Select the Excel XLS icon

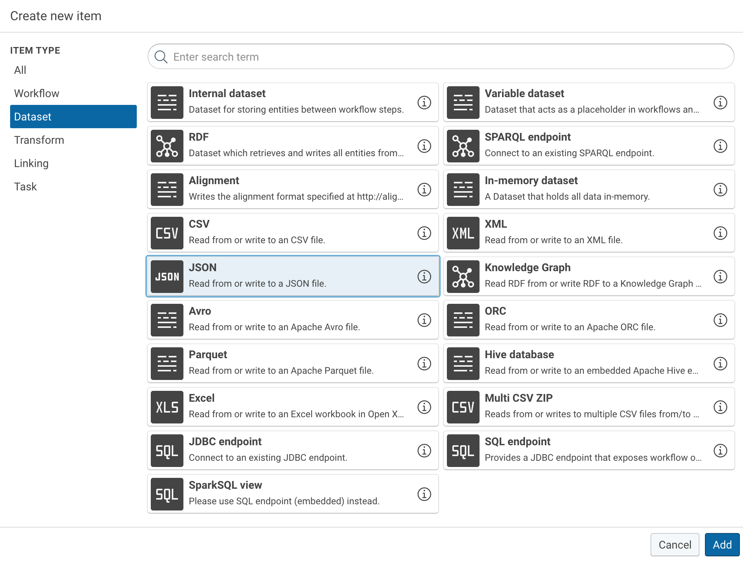coord(167,407)
